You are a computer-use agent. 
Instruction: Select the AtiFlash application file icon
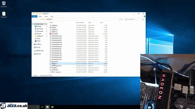click(x=50, y=28)
